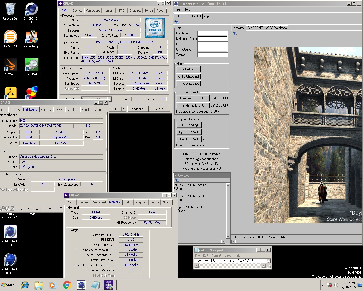
Task: Click the Close button in CPU-Z
Action: pyautogui.click(x=159, y=109)
